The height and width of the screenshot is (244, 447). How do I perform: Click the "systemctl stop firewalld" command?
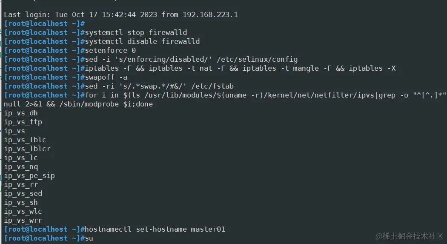136,32
